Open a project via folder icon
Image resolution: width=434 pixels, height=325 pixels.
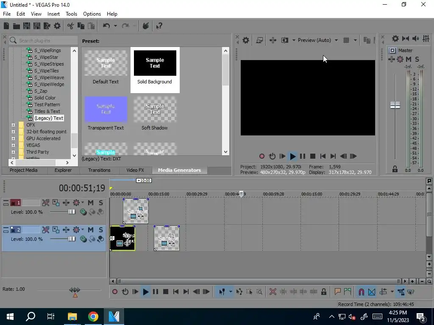17,26
